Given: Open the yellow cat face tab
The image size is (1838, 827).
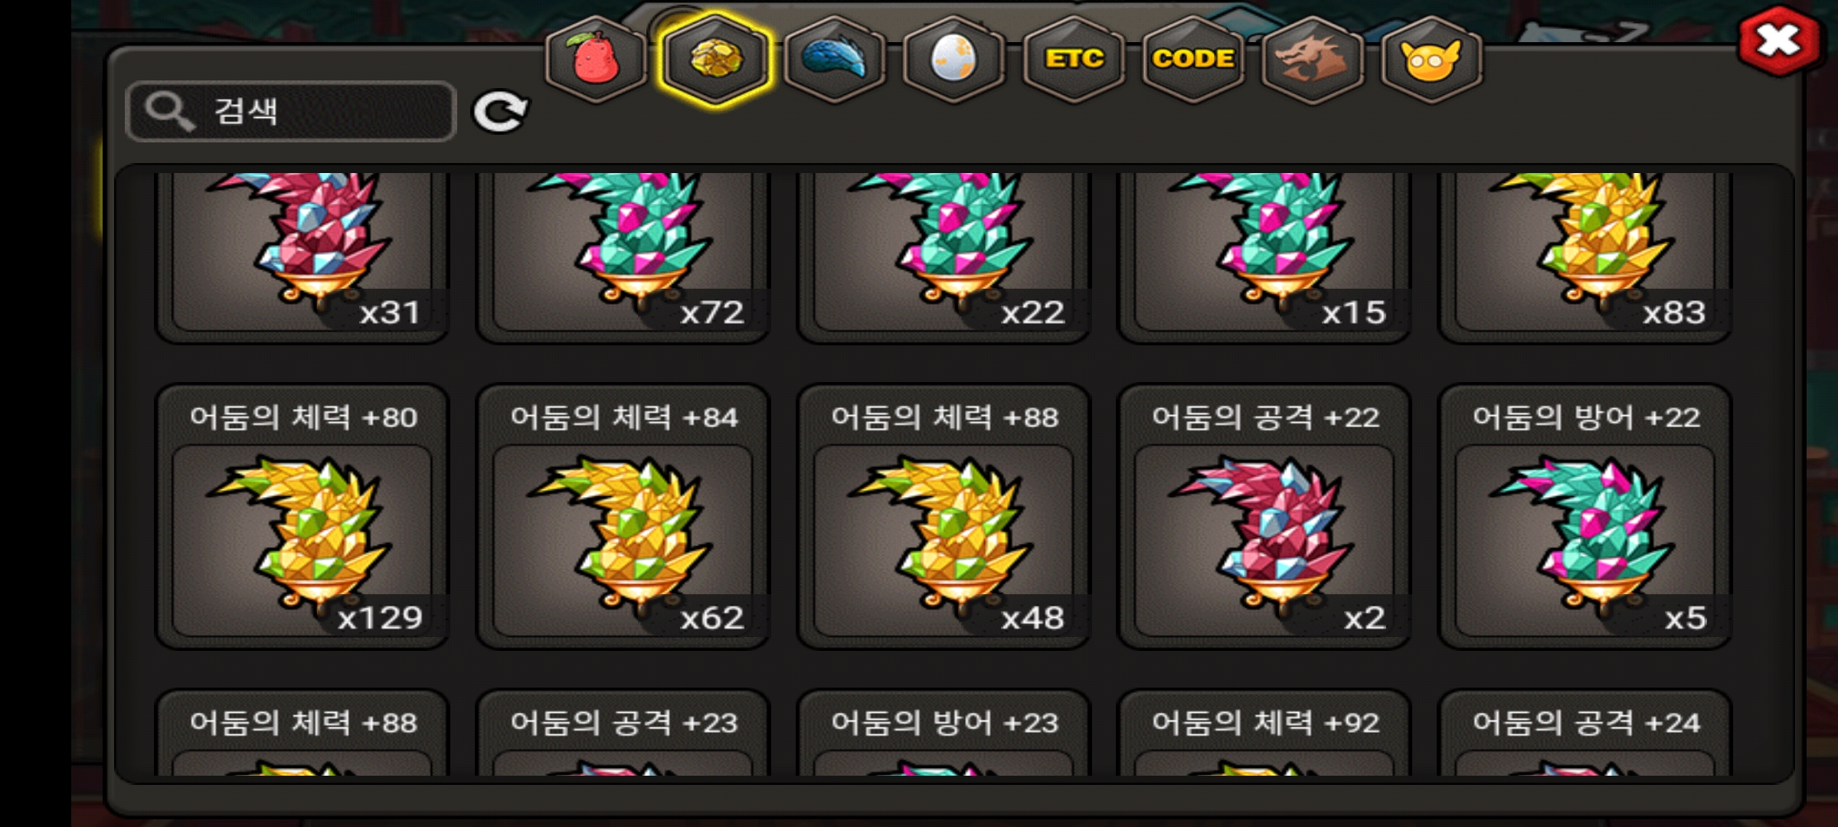Looking at the screenshot, I should pyautogui.click(x=1431, y=60).
